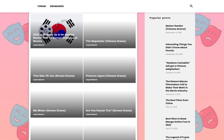Open 'Interesting Things You Didn't Know about Pencils'
Screen dimensions: 224x140
(x=179, y=47)
